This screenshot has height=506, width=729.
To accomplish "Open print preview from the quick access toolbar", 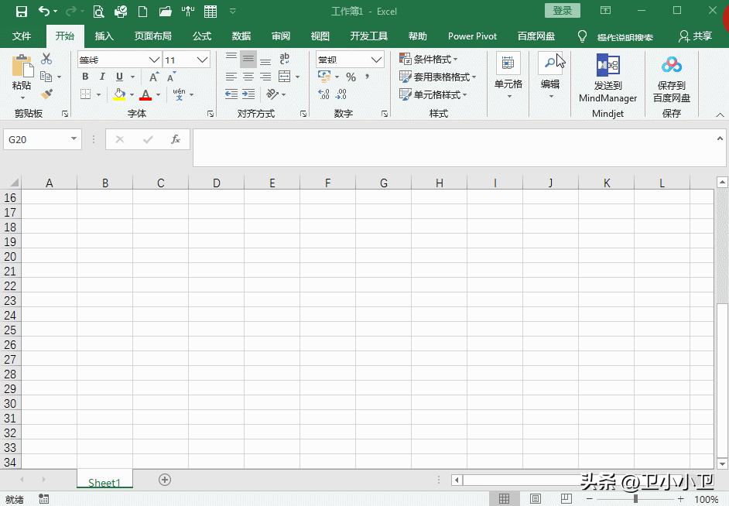I will click(x=98, y=11).
